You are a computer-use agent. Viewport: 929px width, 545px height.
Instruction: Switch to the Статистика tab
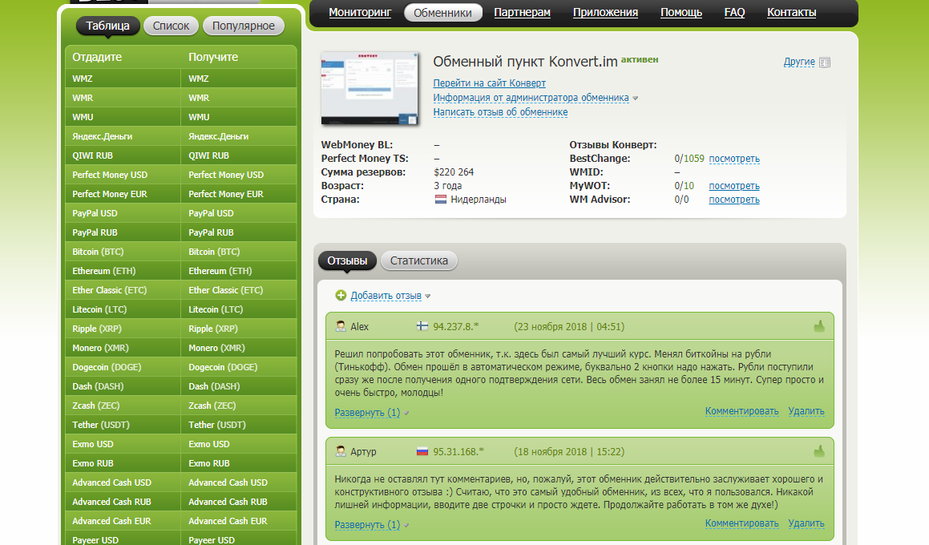coord(418,260)
